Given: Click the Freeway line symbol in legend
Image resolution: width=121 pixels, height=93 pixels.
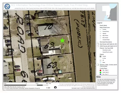Looking at the screenshot, I should [100, 30].
